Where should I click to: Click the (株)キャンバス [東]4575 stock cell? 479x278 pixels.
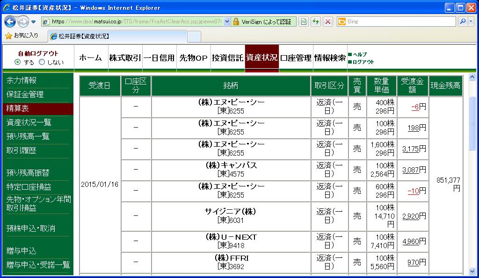(231, 170)
